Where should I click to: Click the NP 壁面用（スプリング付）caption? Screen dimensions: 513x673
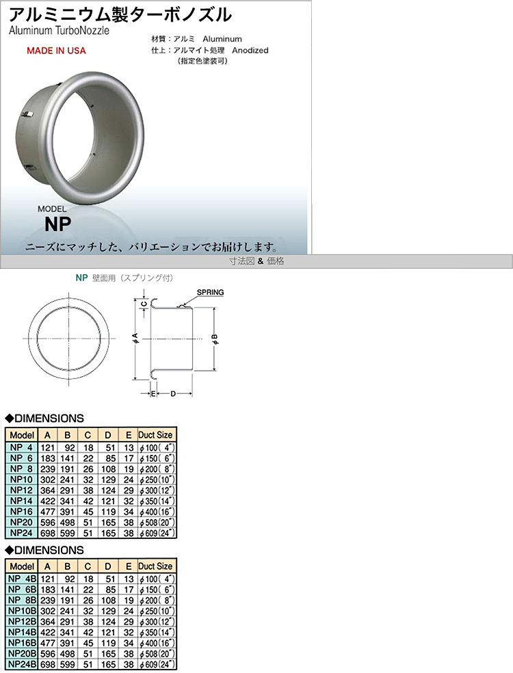pyautogui.click(x=124, y=278)
